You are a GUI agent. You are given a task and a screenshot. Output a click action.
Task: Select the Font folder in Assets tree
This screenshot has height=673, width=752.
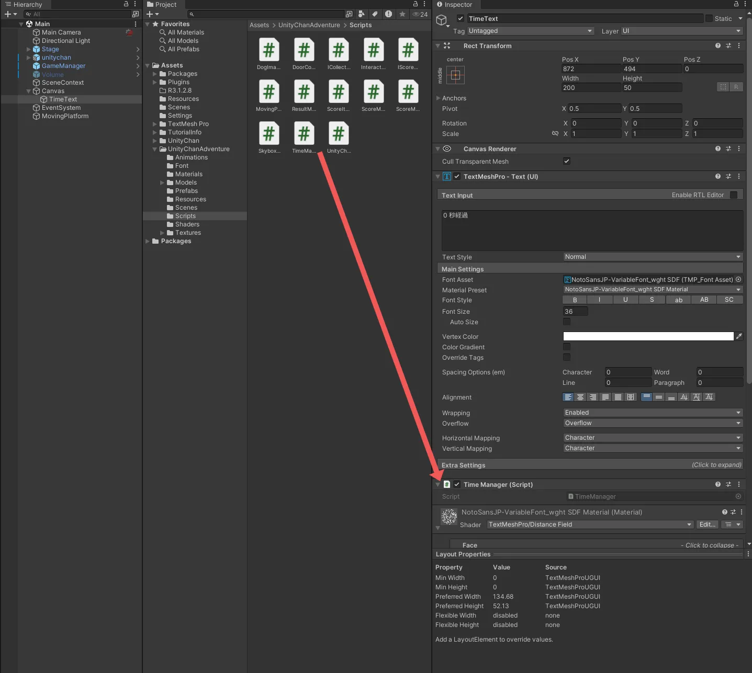(x=182, y=166)
